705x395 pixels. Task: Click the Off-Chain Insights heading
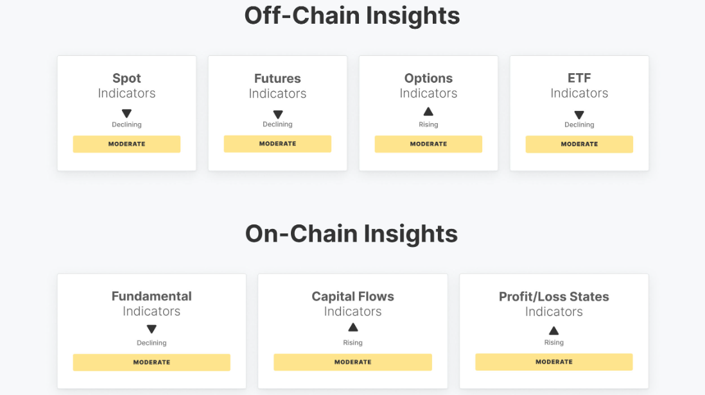coord(352,15)
